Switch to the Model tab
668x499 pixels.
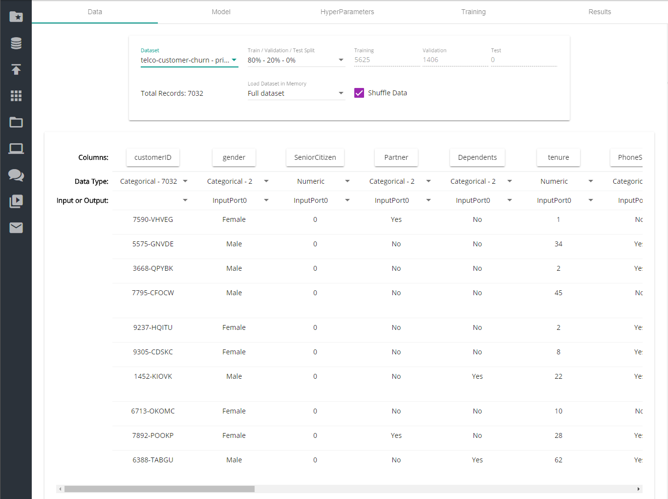coord(221,12)
